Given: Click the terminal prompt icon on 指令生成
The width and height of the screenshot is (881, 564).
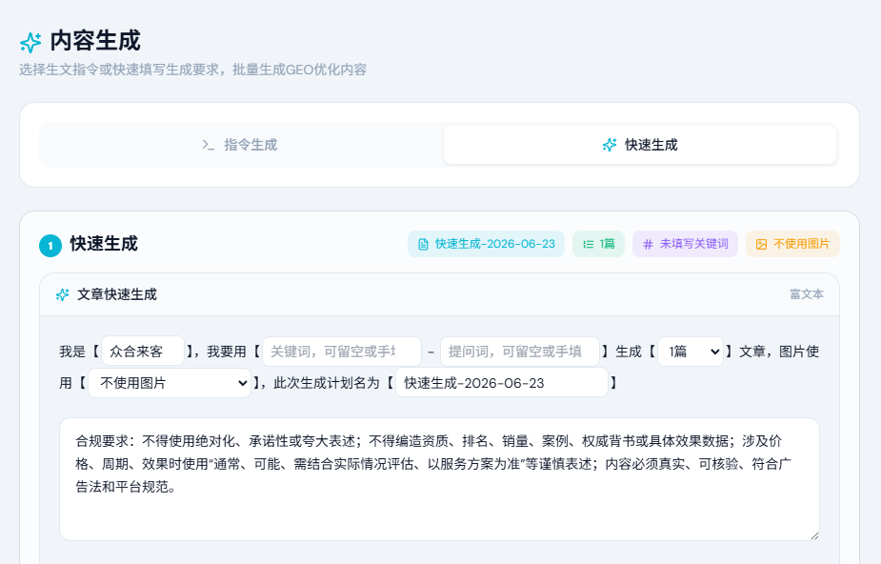Looking at the screenshot, I should coord(208,145).
